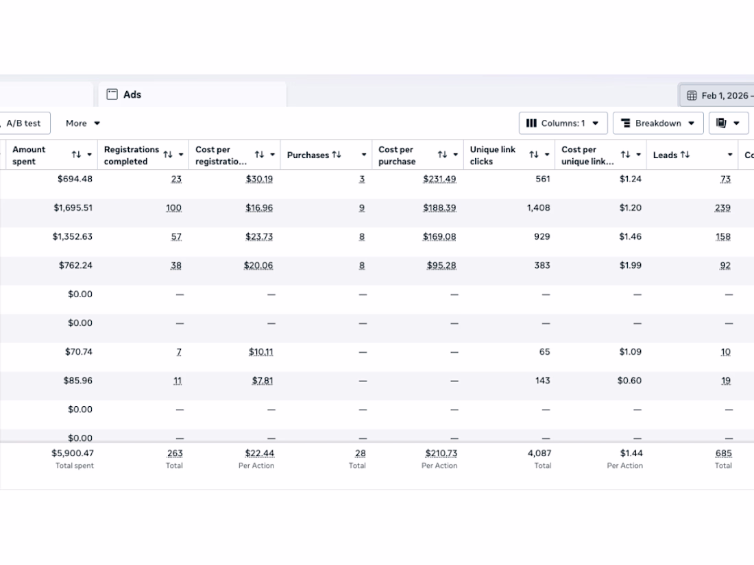Sort by Unique link clicks arrows

(534, 155)
